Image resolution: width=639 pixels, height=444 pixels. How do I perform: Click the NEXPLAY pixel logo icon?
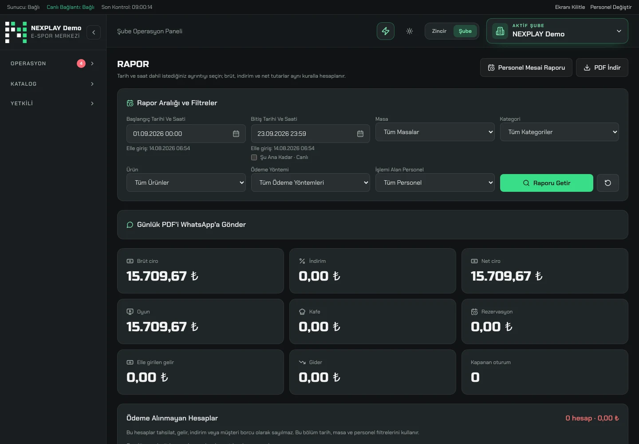coord(16,32)
